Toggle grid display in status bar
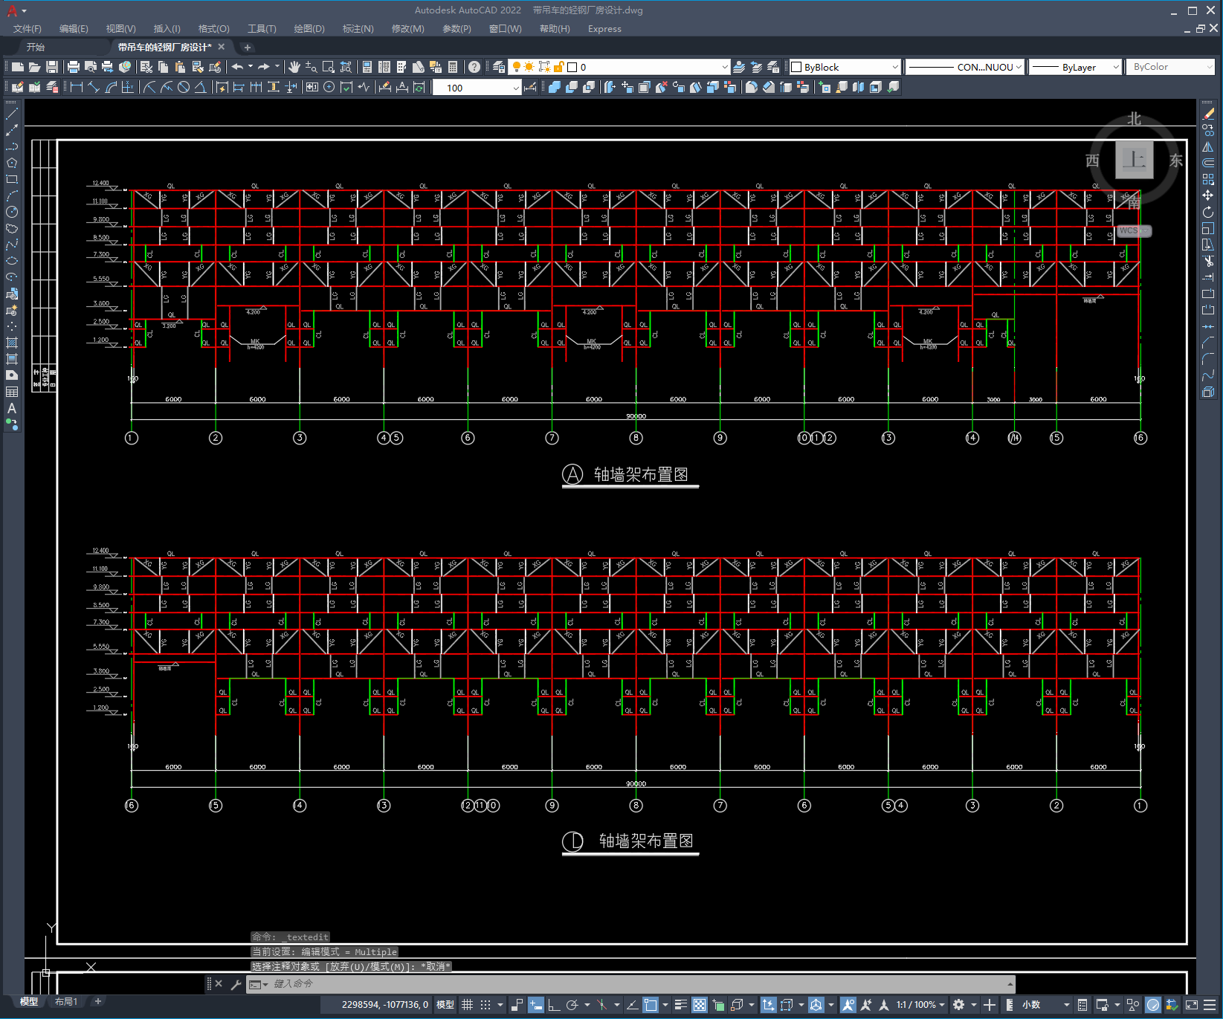The height and width of the screenshot is (1019, 1223). [467, 1005]
